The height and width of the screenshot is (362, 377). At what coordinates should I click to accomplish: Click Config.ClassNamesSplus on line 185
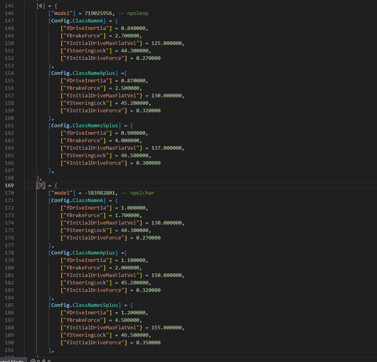85,305
